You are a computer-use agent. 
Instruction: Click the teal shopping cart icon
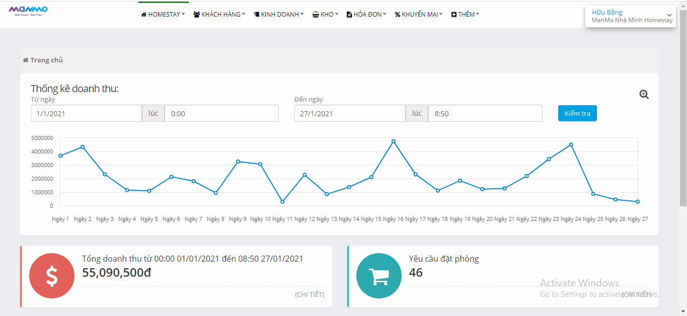pyautogui.click(x=379, y=276)
